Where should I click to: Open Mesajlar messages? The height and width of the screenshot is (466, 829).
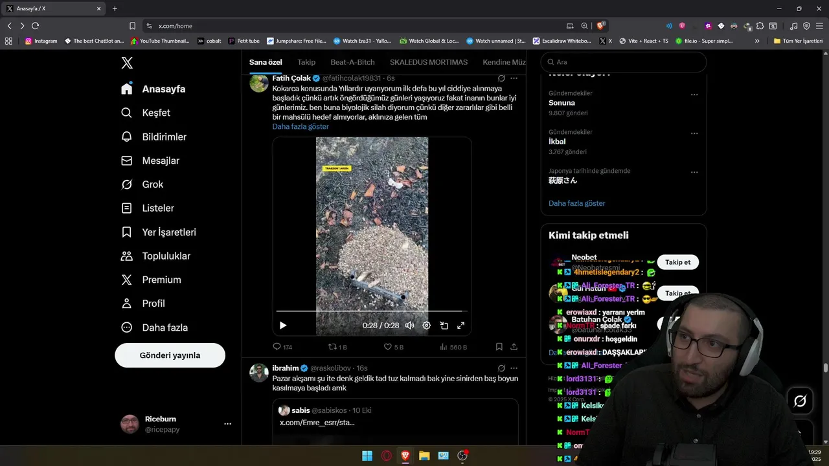click(x=150, y=161)
